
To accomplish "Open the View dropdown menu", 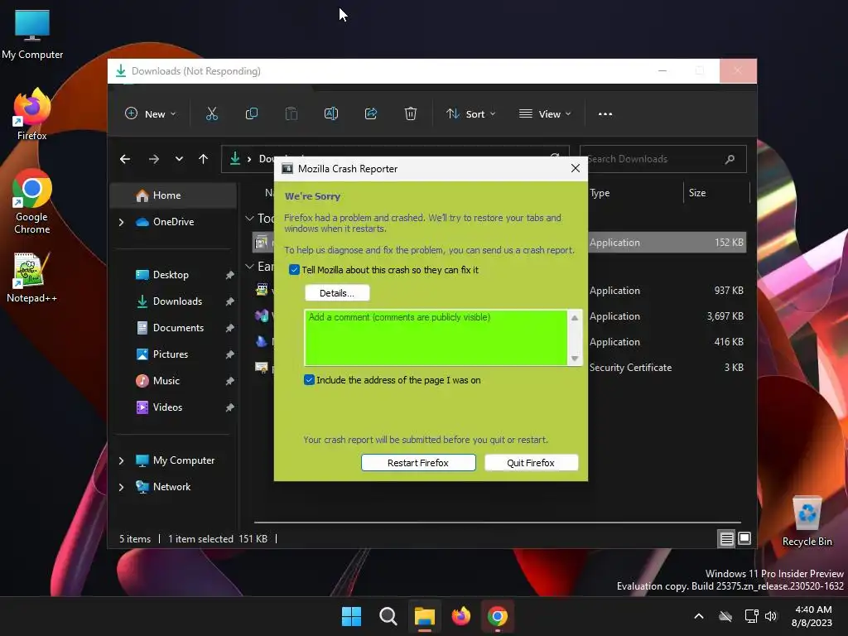I will [x=545, y=114].
